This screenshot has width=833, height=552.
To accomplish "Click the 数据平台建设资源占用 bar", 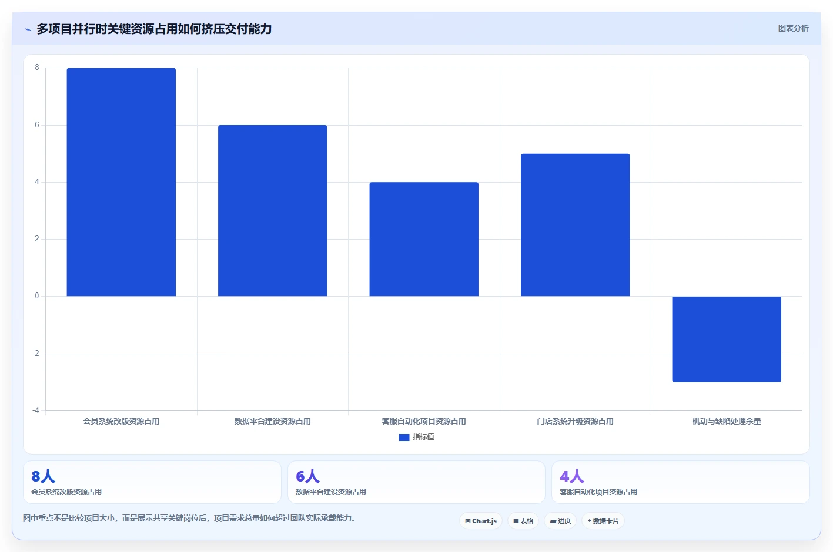I will (272, 210).
